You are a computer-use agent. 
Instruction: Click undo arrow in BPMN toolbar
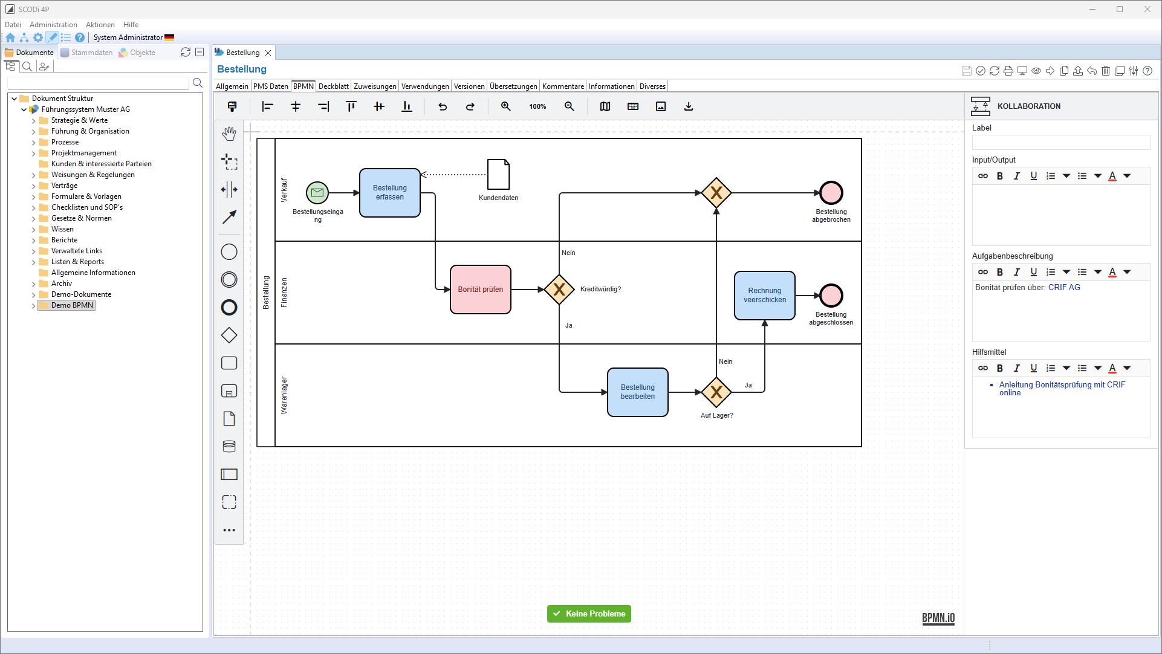(x=443, y=106)
